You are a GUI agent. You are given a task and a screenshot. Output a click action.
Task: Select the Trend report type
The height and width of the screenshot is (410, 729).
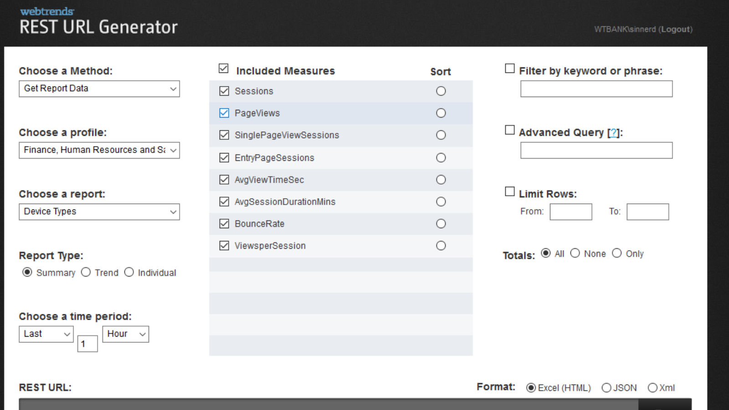tap(86, 272)
